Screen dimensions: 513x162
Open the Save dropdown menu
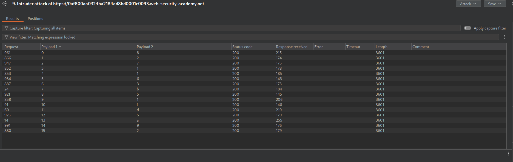point(495,4)
